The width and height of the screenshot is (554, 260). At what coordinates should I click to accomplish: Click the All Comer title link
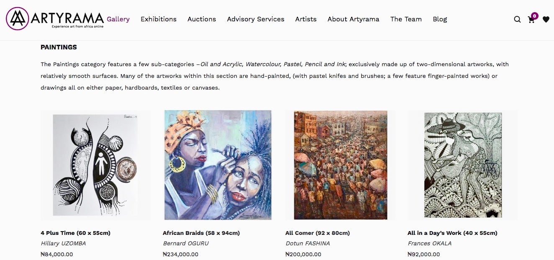coord(318,233)
